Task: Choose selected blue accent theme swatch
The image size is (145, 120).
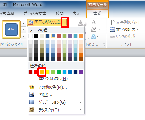Action: pyautogui.click(x=53, y=36)
